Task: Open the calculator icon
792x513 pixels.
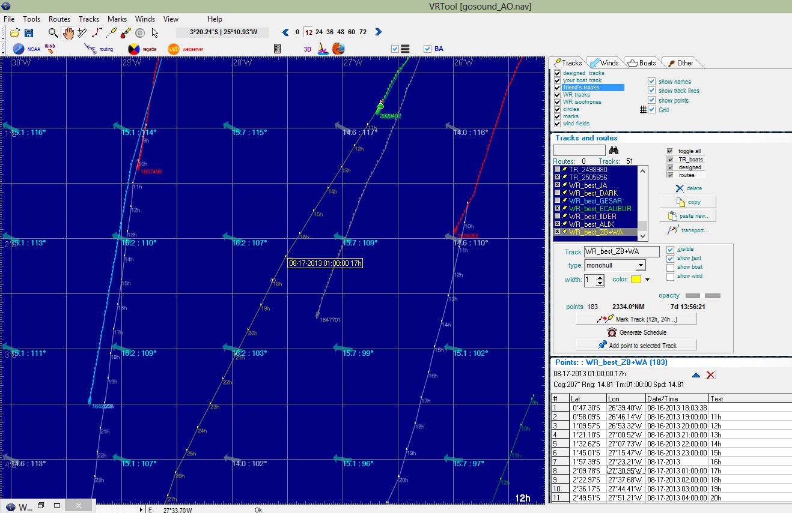Action: 278,49
